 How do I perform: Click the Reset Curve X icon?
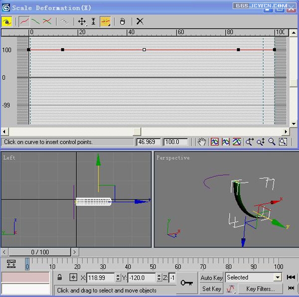click(140, 21)
